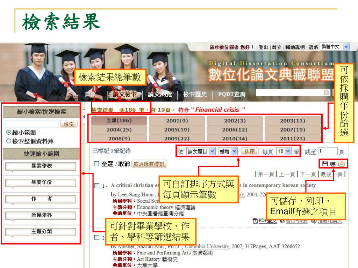Go to 上一頁 pagination link
Screen dimensions: 358x268
[287, 174]
